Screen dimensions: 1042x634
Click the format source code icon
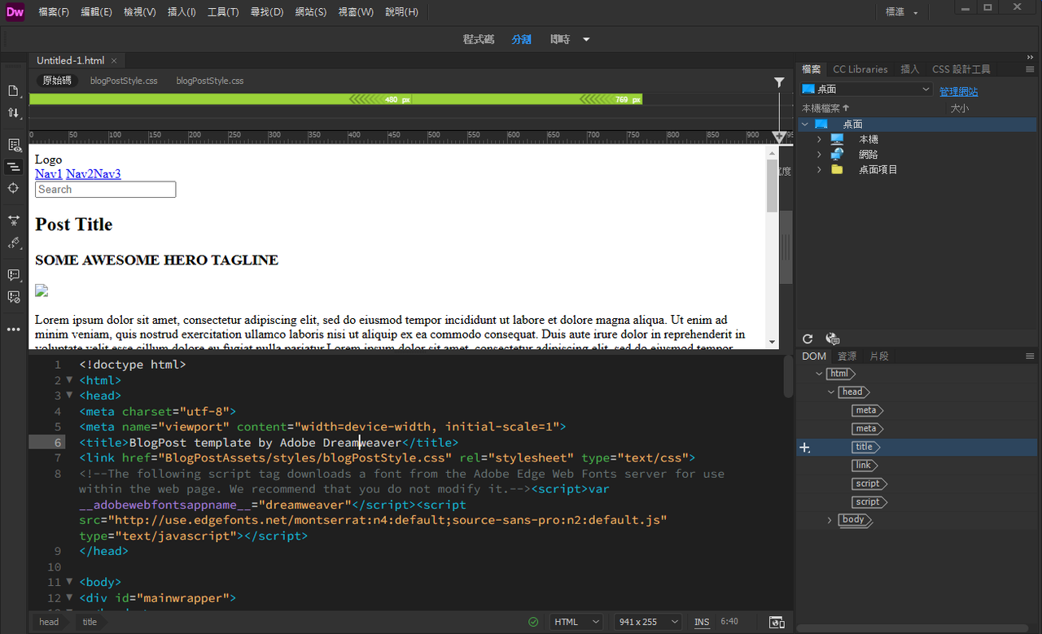pos(14,243)
